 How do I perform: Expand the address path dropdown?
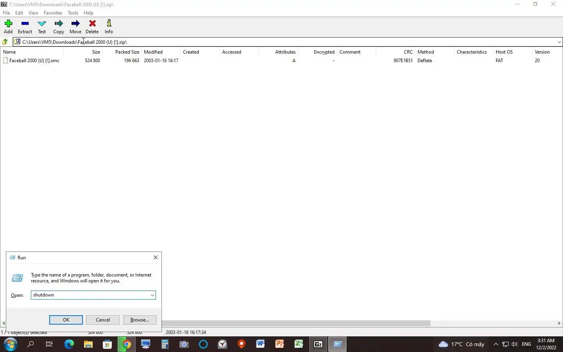click(559, 42)
